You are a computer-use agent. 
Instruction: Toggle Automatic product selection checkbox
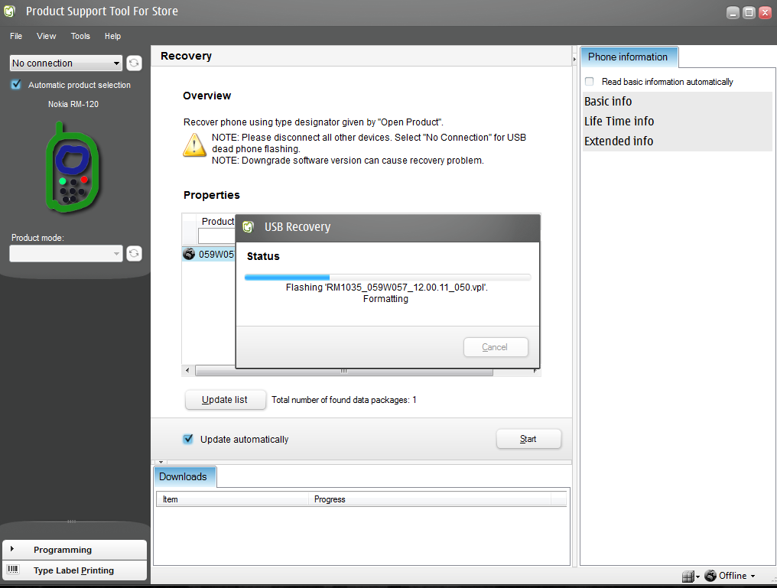click(x=16, y=85)
